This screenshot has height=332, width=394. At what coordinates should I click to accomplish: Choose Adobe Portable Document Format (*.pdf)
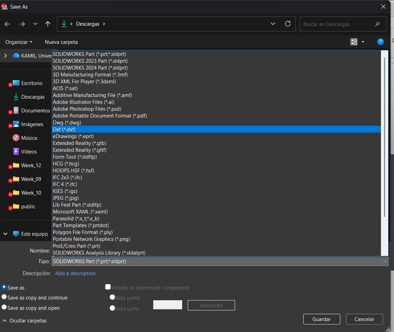point(216,115)
